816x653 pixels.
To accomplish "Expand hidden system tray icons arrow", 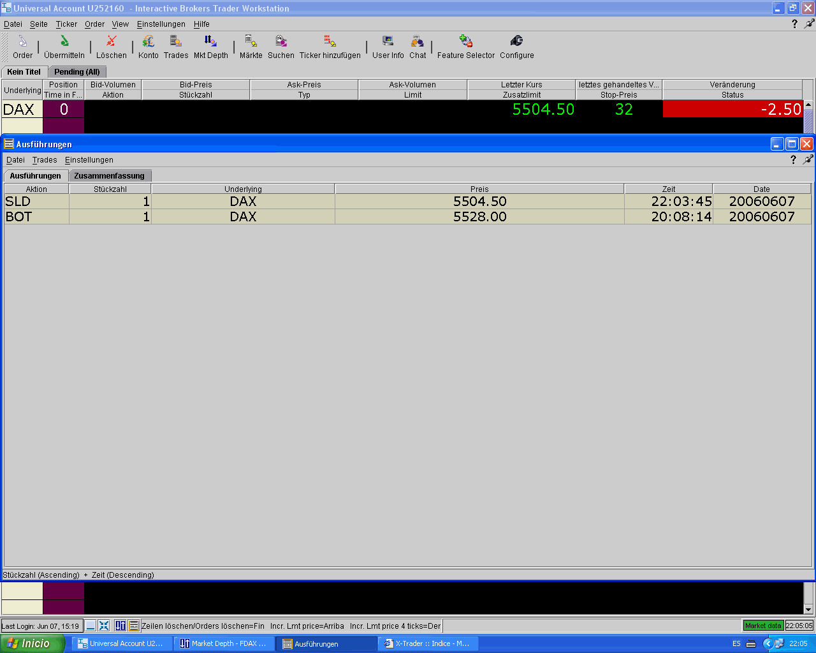I will pos(768,643).
